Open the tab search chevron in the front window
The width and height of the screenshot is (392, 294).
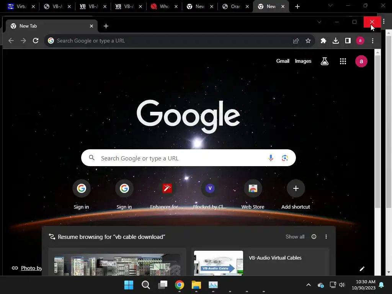(319, 22)
